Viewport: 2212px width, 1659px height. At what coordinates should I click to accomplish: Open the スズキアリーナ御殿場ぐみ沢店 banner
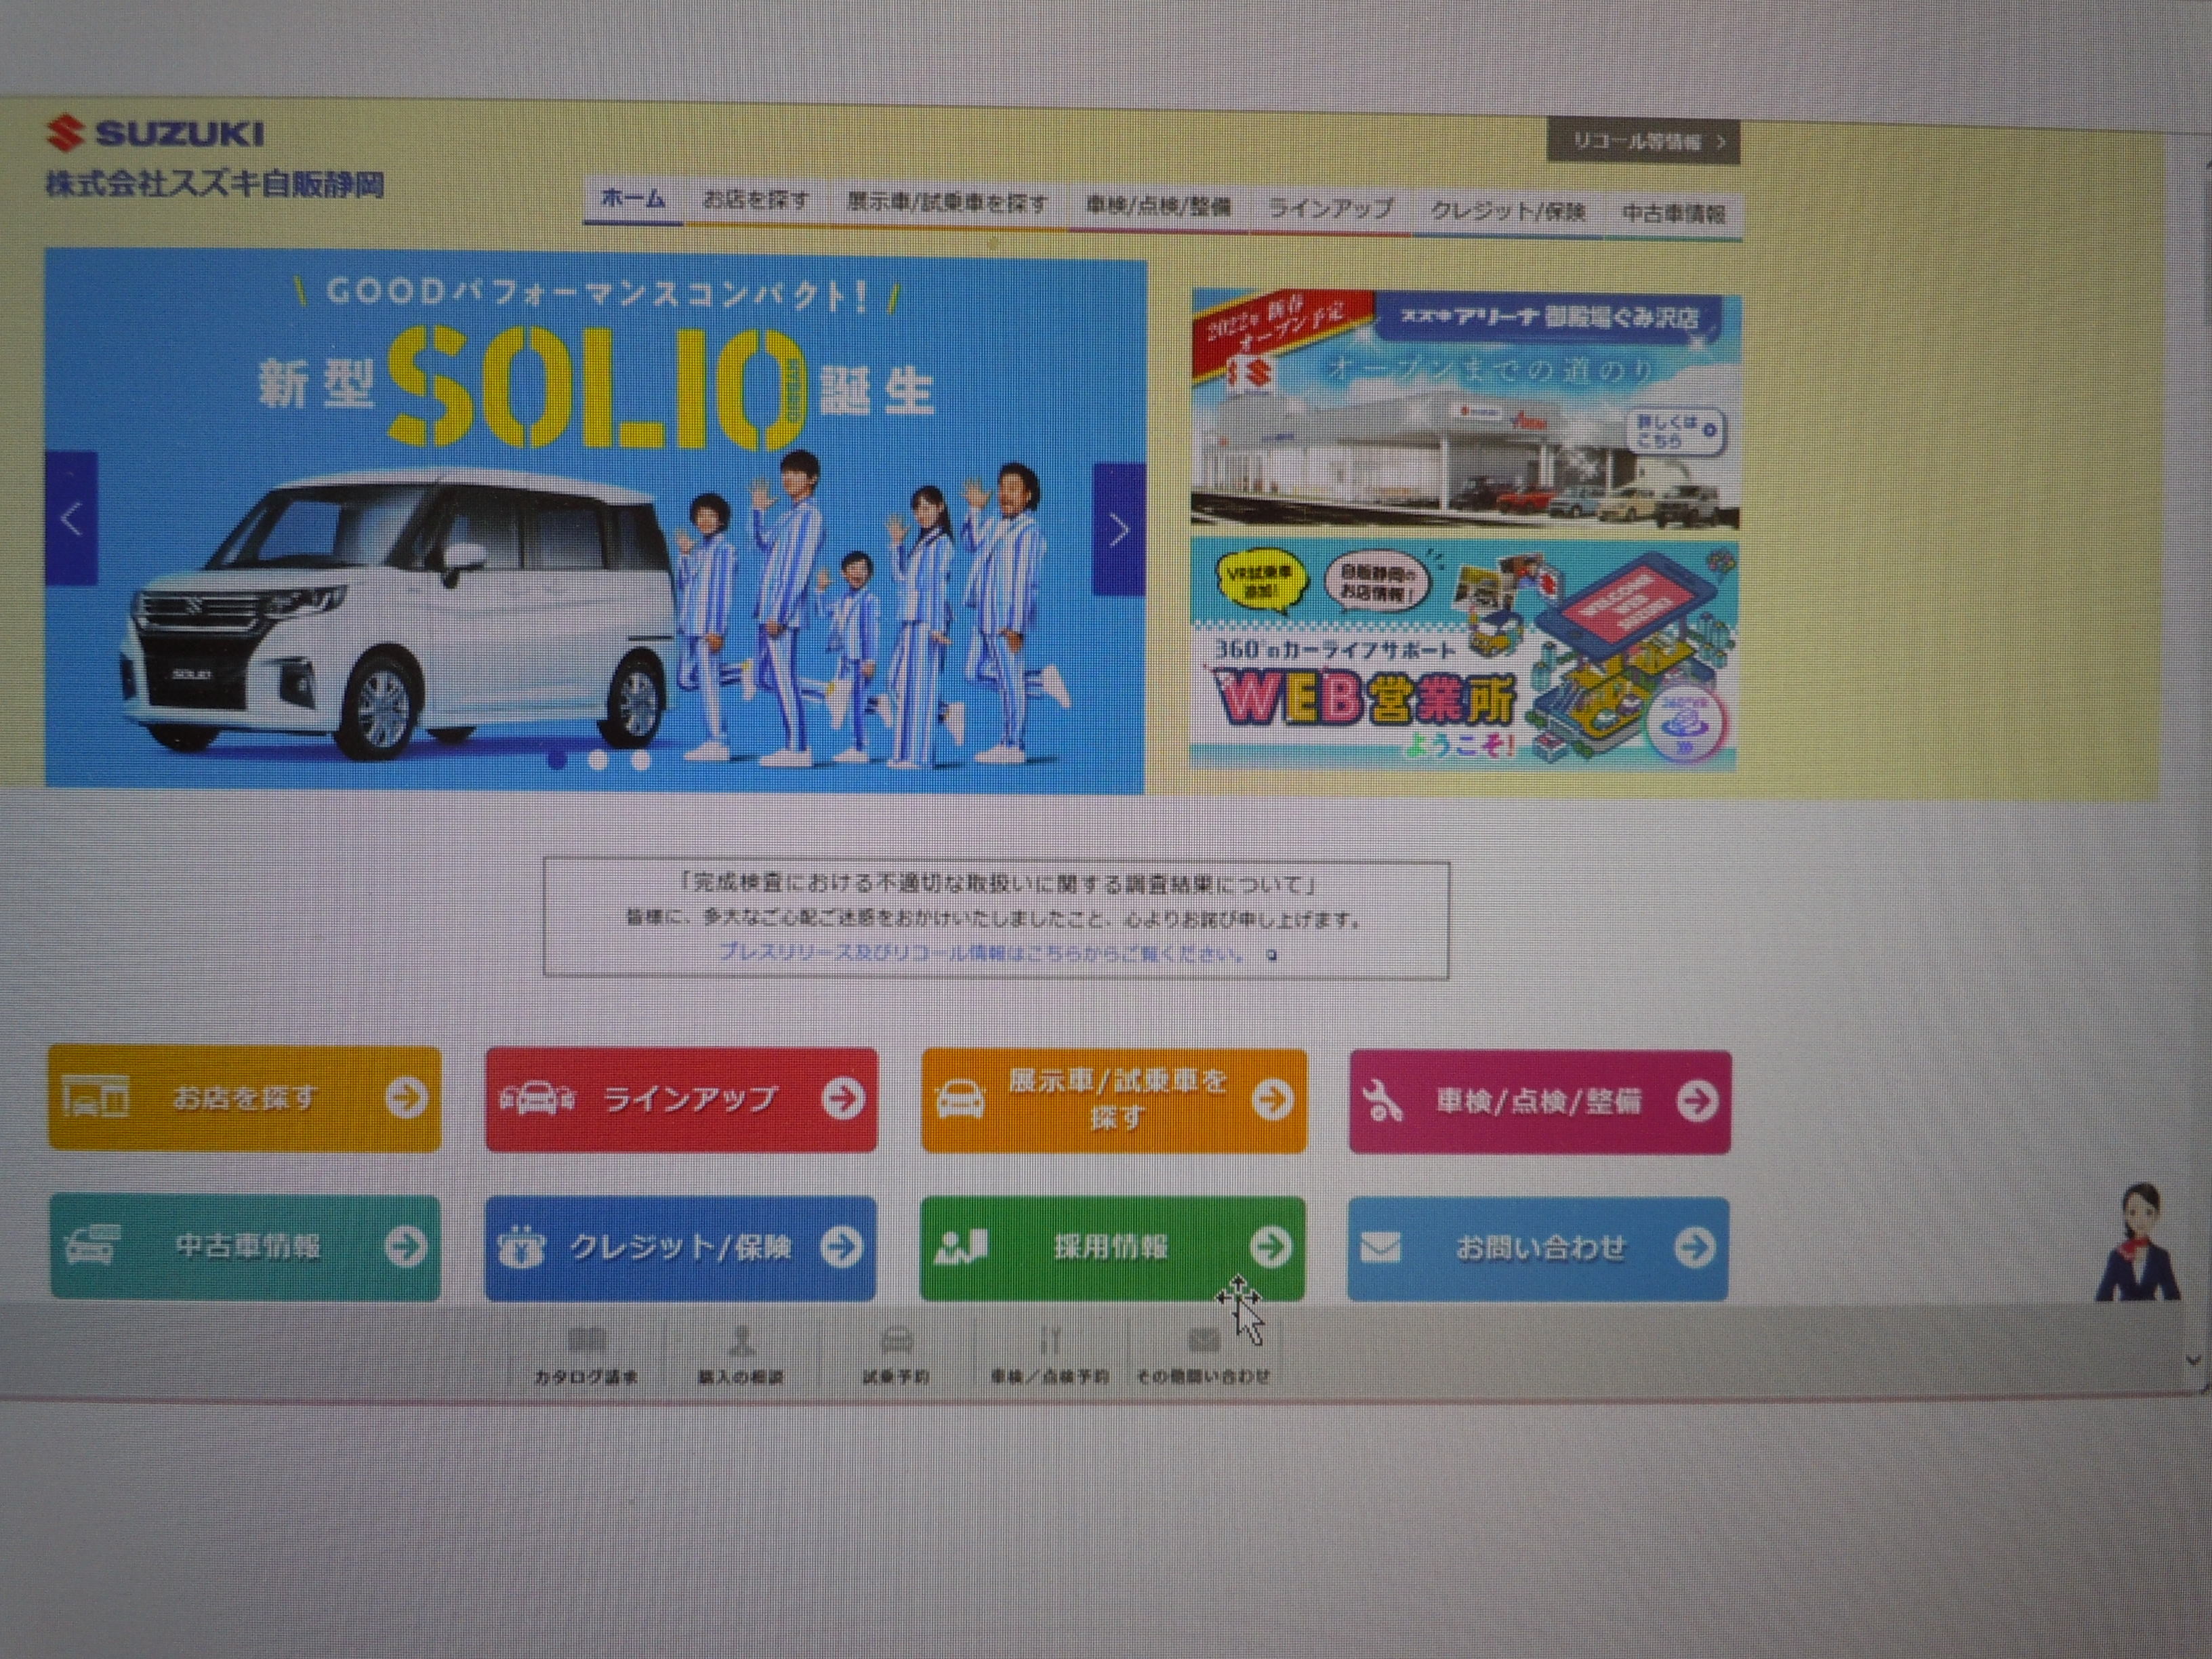pos(1465,410)
